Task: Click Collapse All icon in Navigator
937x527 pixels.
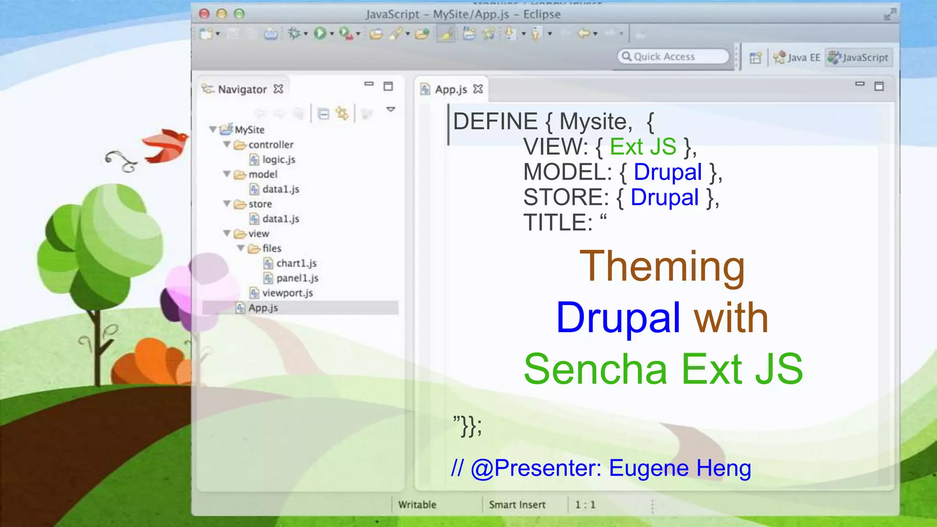Action: pos(323,113)
